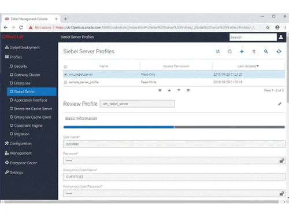289x217 pixels.
Task: Click the compare profiles icon in toolbar
Action: click(x=218, y=52)
